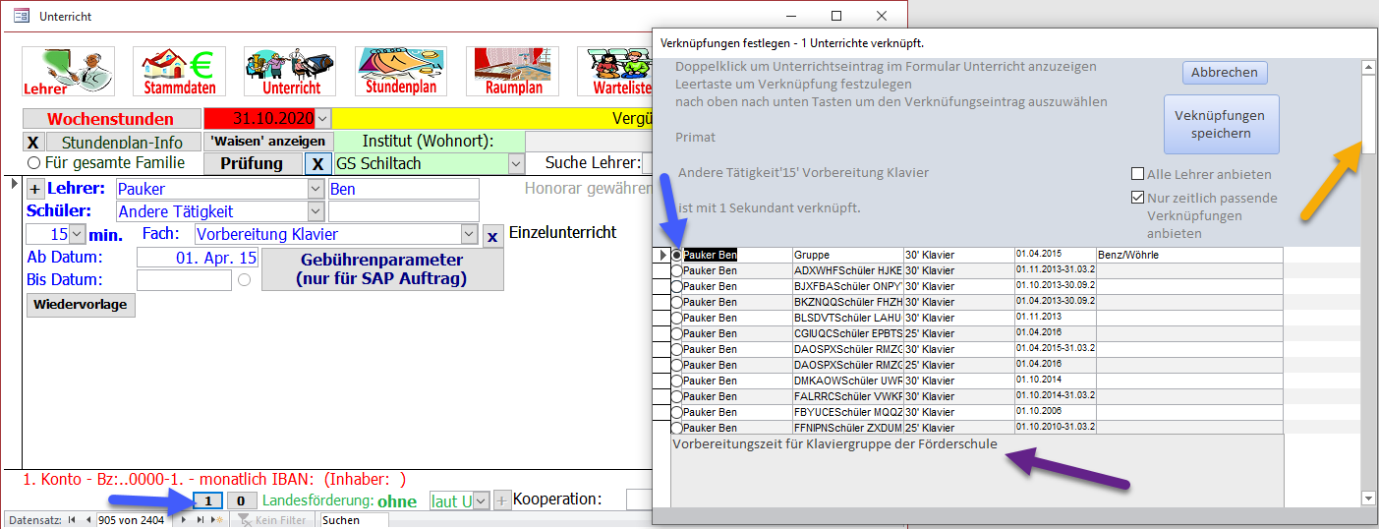Jump to first record in navigator
This screenshot has height=529, width=1379.
coord(72,520)
